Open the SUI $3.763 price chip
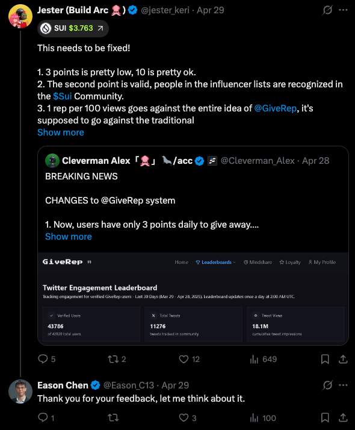Screen dimensions: 355x430 coord(73,28)
